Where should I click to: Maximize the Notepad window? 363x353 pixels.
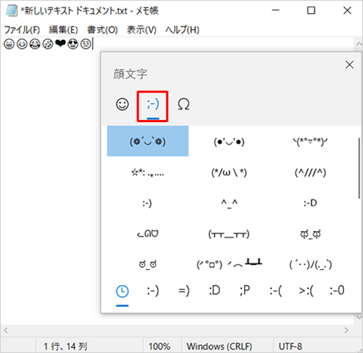point(311,10)
